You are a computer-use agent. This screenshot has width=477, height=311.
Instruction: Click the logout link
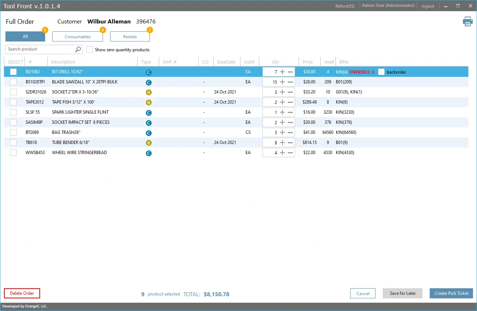tap(428, 6)
